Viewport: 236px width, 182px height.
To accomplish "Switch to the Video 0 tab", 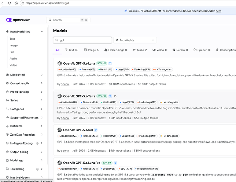I will coord(160,50).
